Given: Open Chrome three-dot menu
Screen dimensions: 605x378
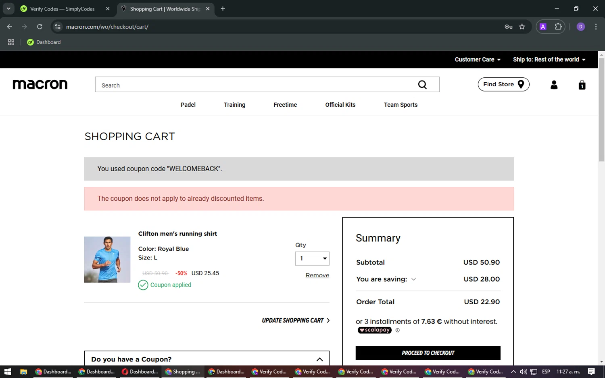Looking at the screenshot, I should 596,27.
